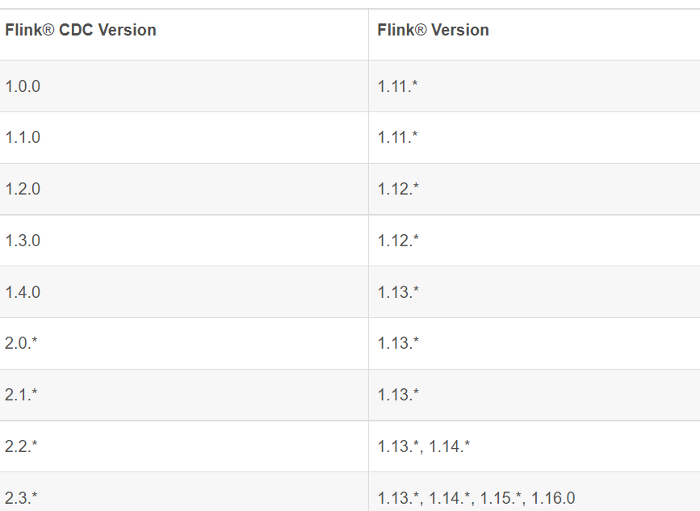Select the CDC version 1.2.0 cell
Screen dimensions: 700x511
point(23,190)
